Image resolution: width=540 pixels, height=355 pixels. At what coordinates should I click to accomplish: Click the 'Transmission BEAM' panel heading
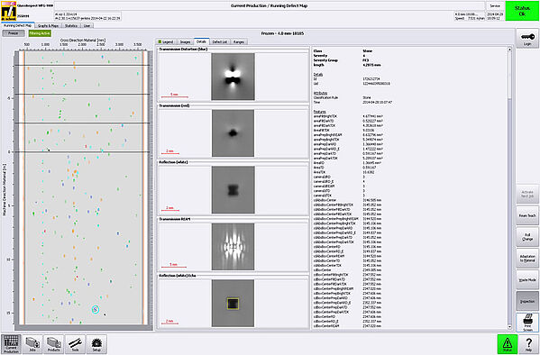[x=175, y=219]
